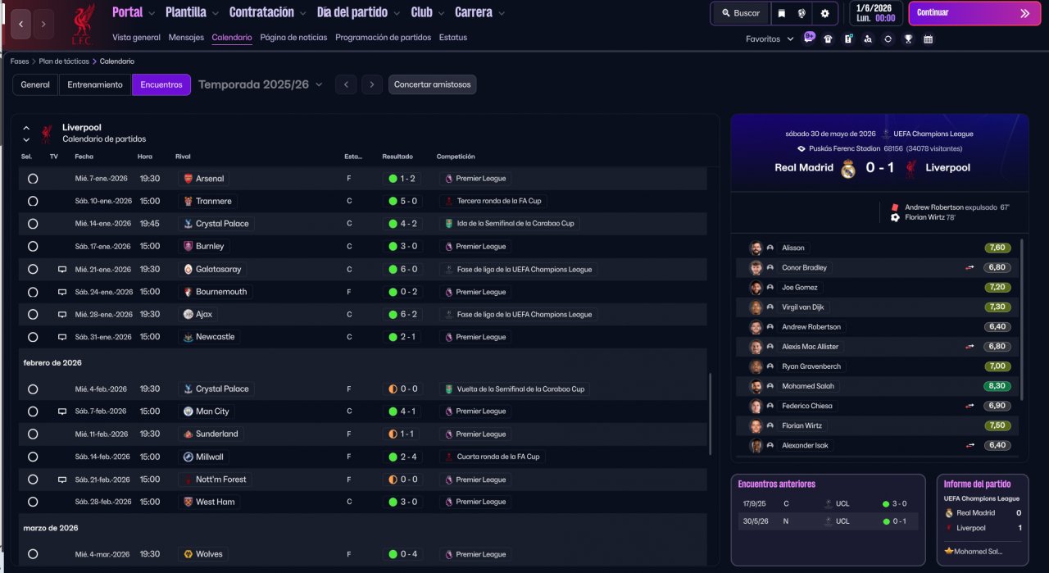Click the substitution arrow icon on Federico Chiesa row
Screen dimensions: 1049x573
pos(970,406)
